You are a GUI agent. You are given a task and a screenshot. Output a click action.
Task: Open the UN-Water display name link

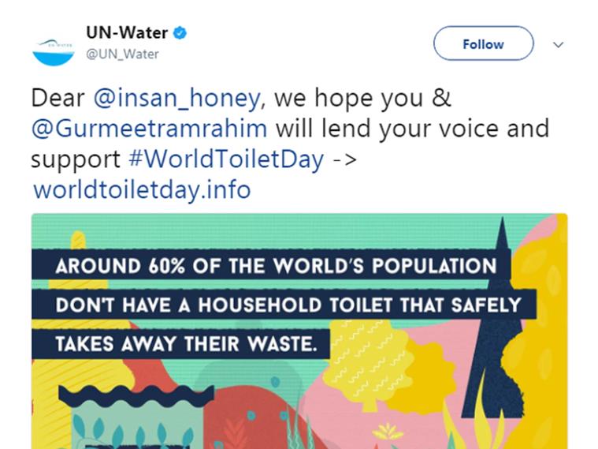pyautogui.click(x=127, y=33)
